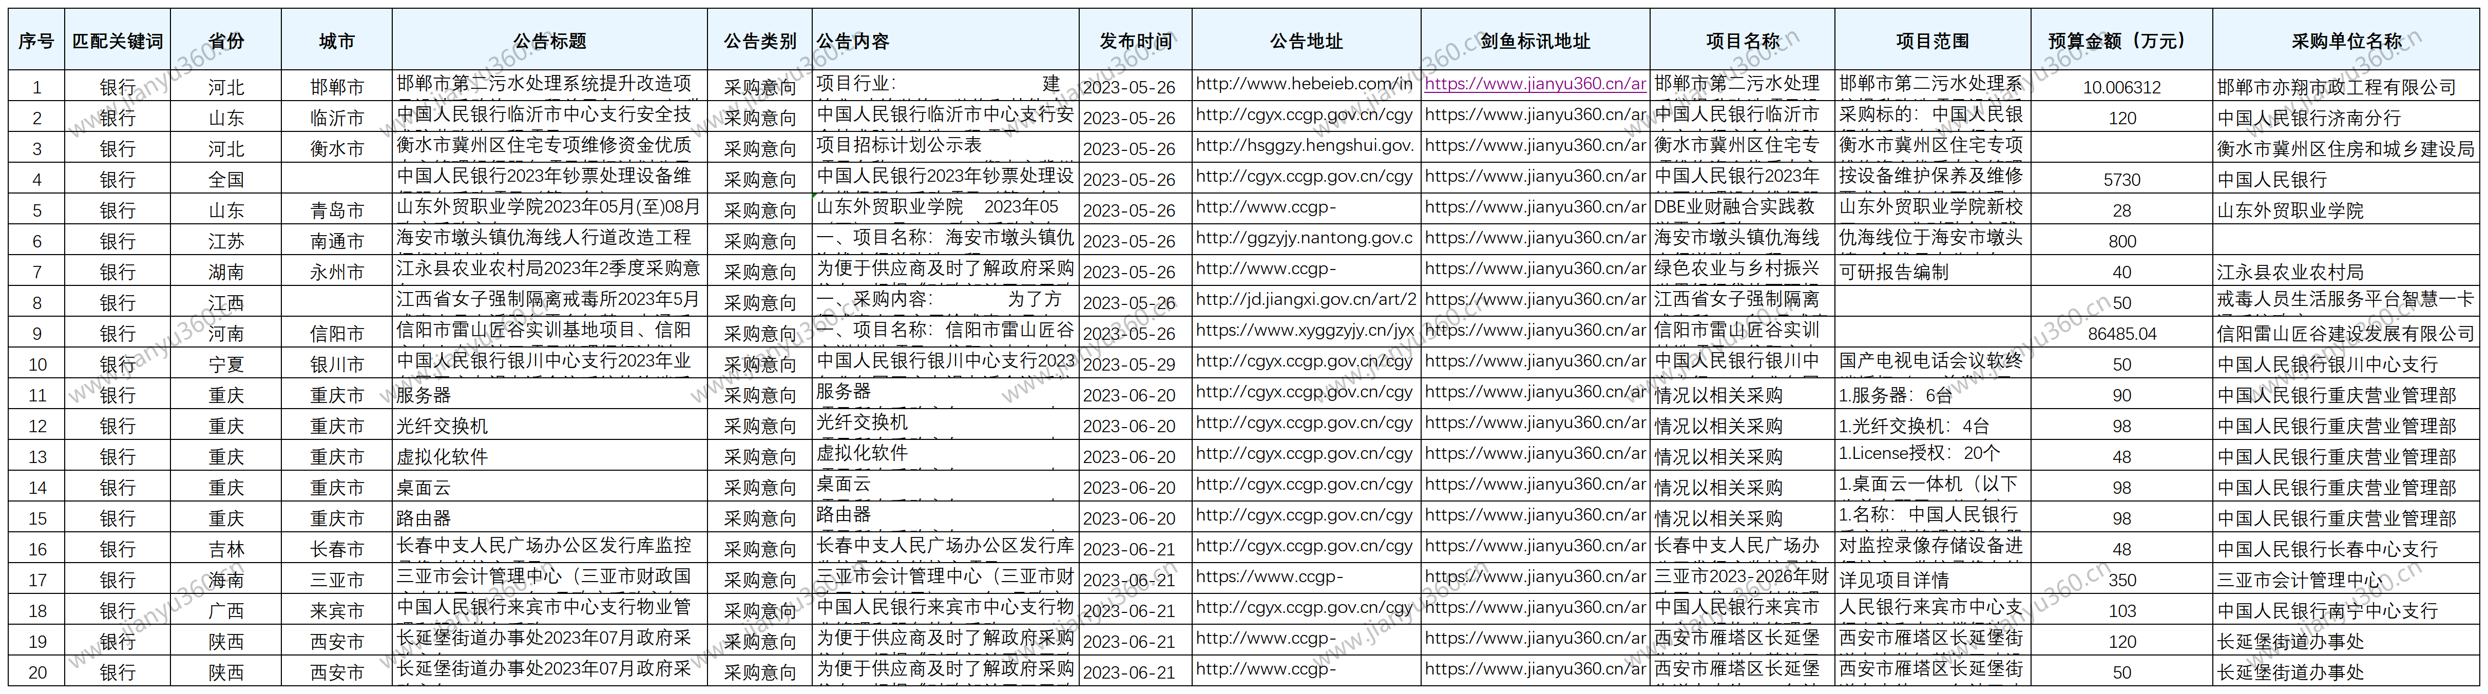
Task: Click the city cell 邯郸市
Action: point(337,87)
